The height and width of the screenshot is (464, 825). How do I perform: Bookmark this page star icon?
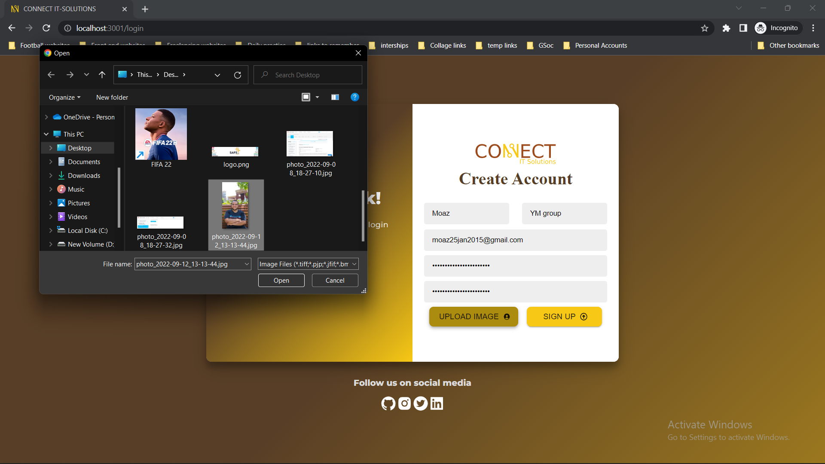tap(705, 28)
